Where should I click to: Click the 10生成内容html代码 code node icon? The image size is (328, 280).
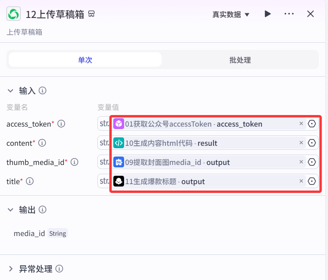[x=119, y=143]
